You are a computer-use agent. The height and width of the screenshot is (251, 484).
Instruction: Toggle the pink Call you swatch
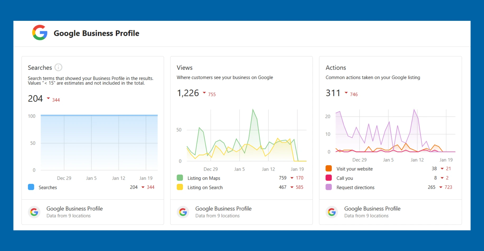click(x=329, y=178)
